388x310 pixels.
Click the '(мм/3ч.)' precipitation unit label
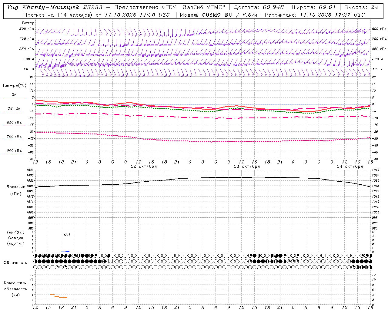pyautogui.click(x=16, y=232)
